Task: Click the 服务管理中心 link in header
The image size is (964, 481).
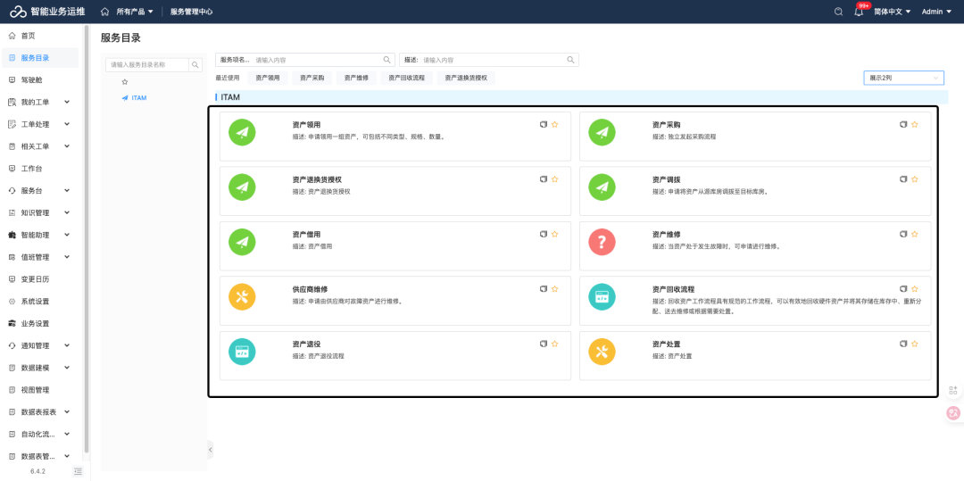Action: pyautogui.click(x=191, y=12)
